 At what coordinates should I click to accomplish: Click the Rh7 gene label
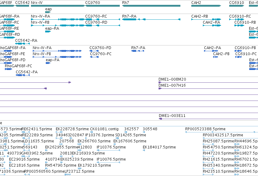tap(126, 3)
